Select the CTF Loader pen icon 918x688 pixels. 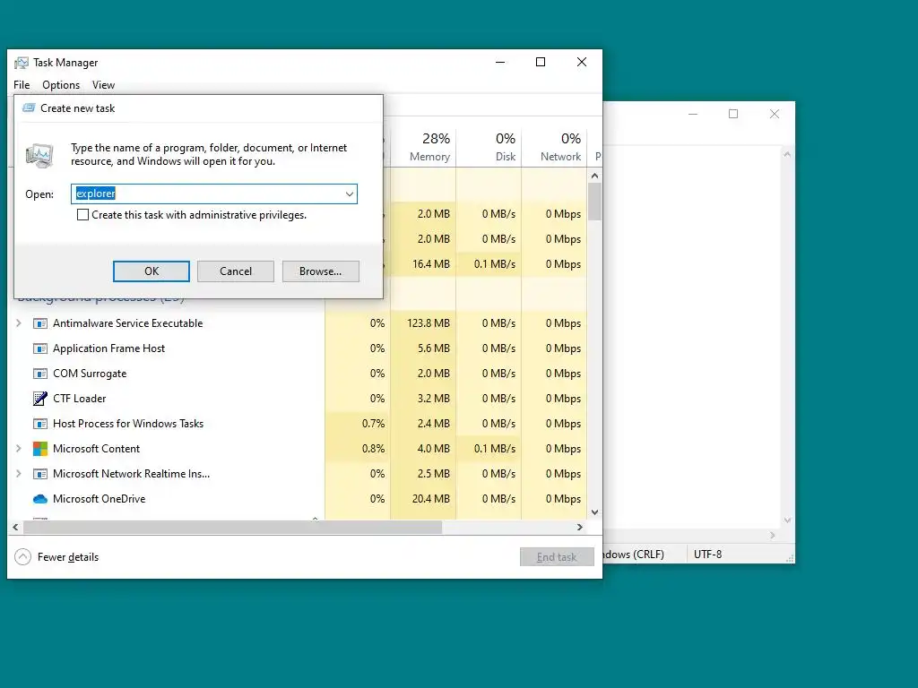[39, 399]
